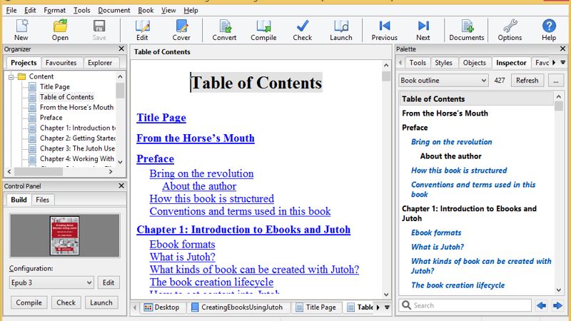Switch to the Favourites tab

pyautogui.click(x=61, y=63)
